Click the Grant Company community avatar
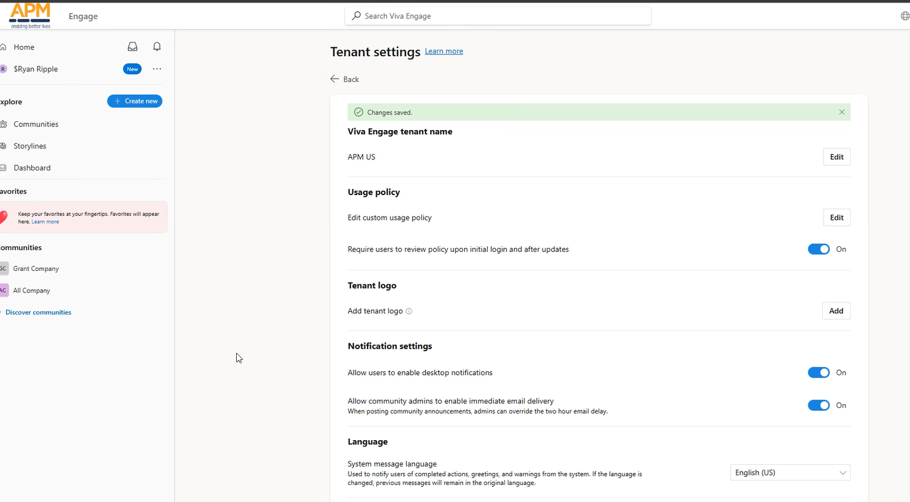This screenshot has height=502, width=910. (x=4, y=268)
